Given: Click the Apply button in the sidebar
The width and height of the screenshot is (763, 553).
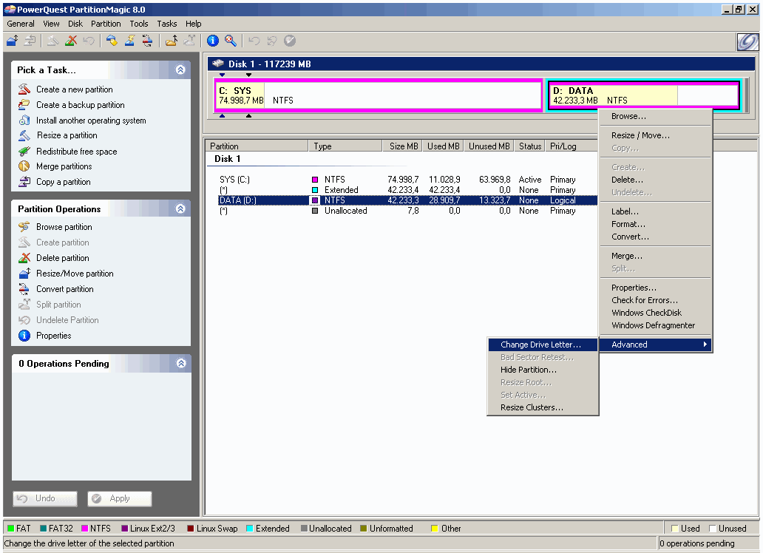Looking at the screenshot, I should 120,498.
